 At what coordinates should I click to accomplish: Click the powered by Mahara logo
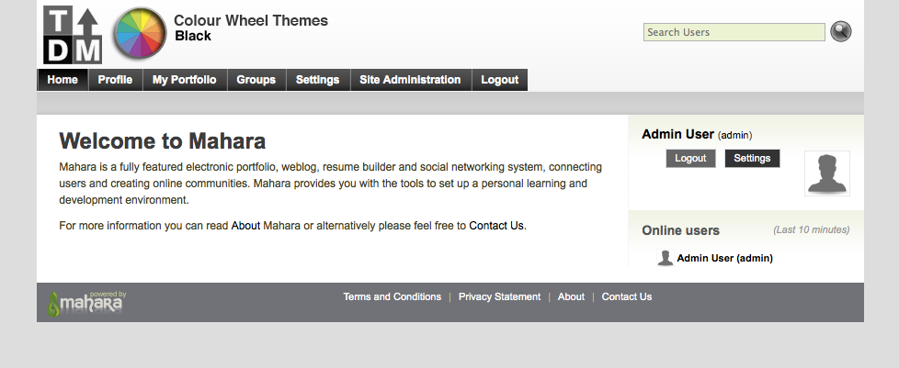pos(87,302)
